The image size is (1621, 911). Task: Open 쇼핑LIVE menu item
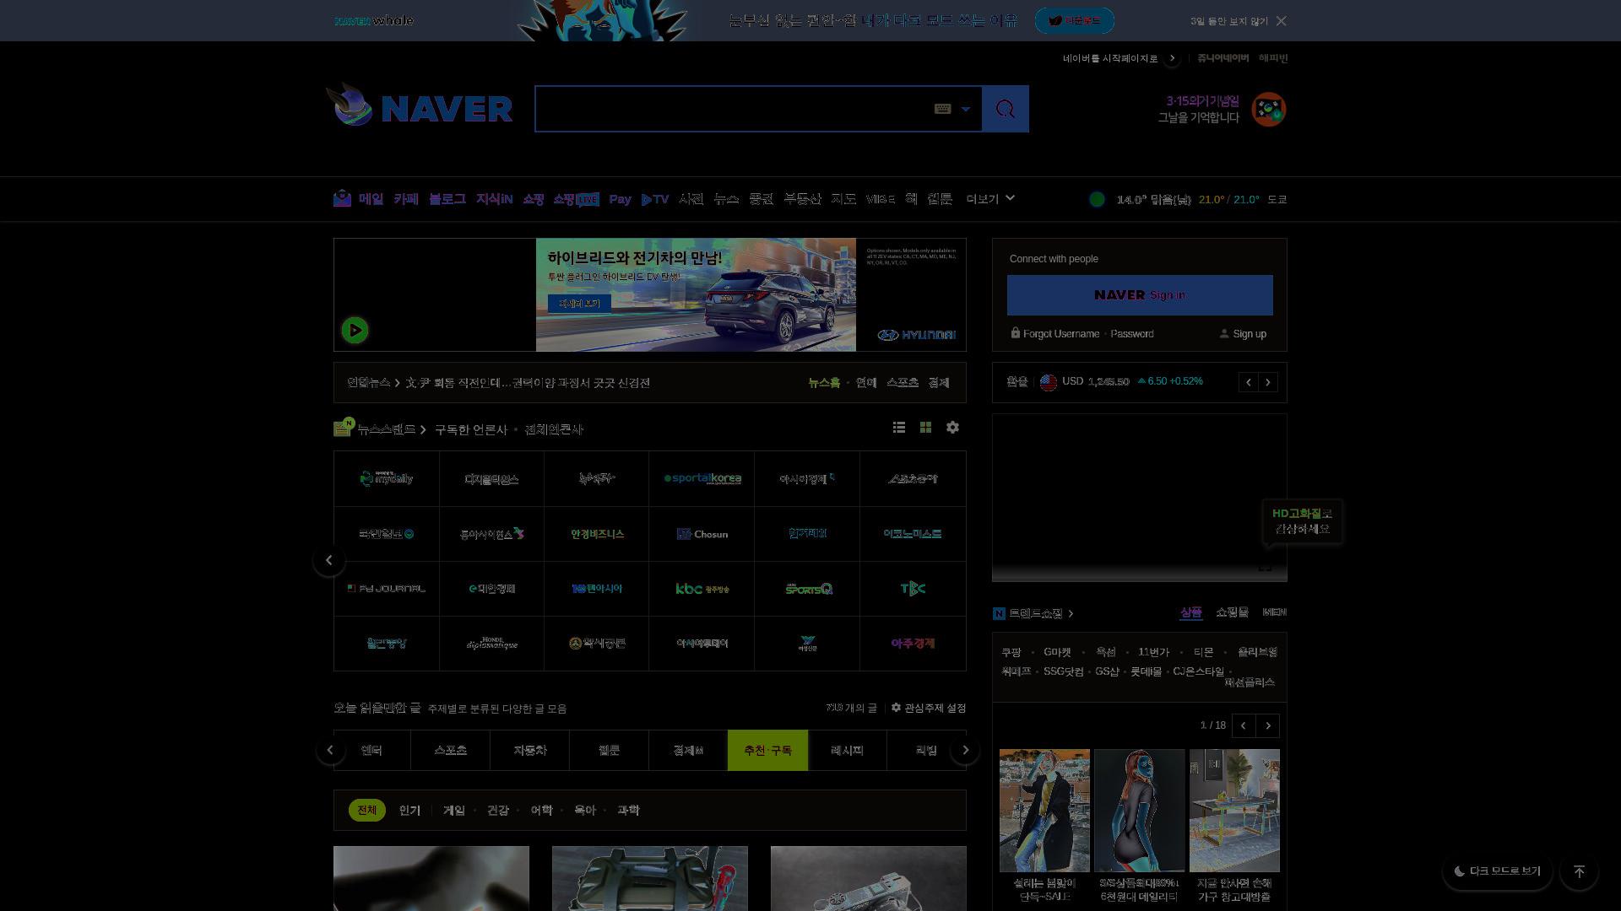pos(576,199)
